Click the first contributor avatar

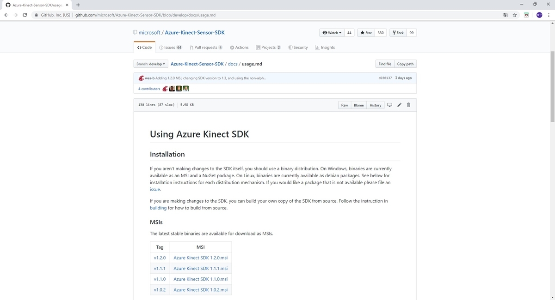pos(165,89)
